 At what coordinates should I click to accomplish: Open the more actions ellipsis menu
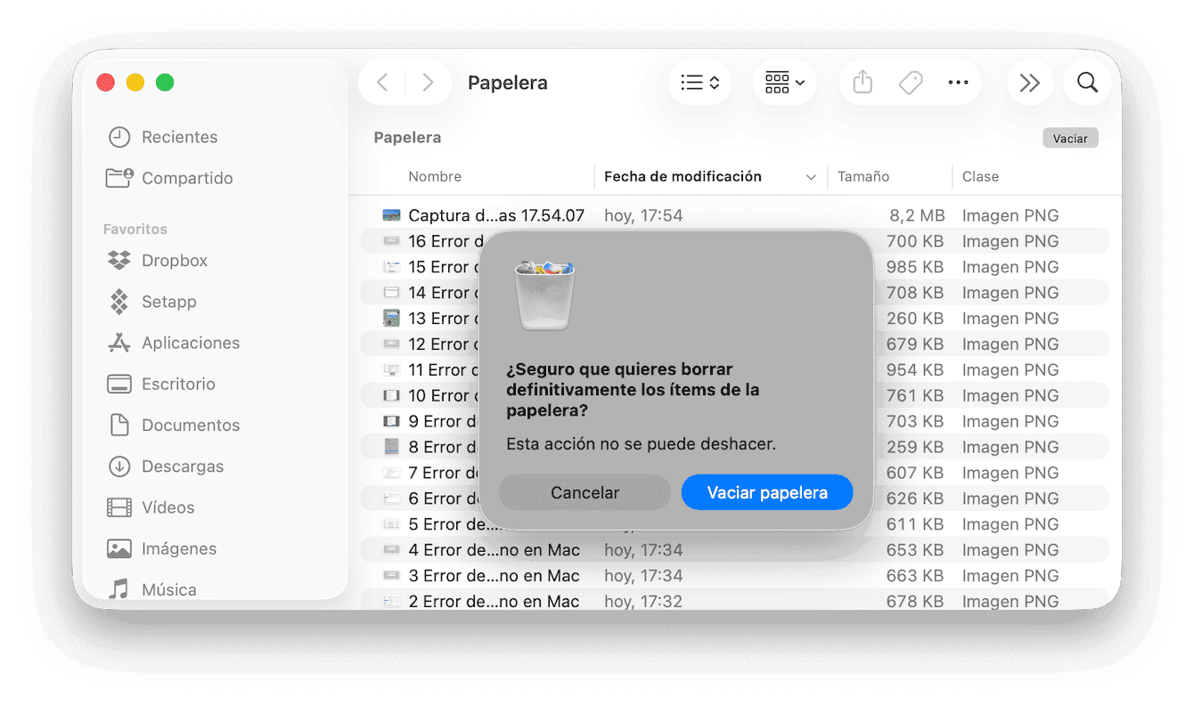point(958,83)
